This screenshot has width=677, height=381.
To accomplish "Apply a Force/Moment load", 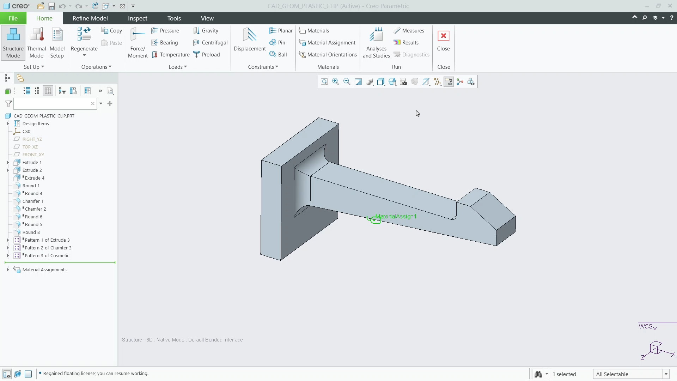I will point(138,43).
